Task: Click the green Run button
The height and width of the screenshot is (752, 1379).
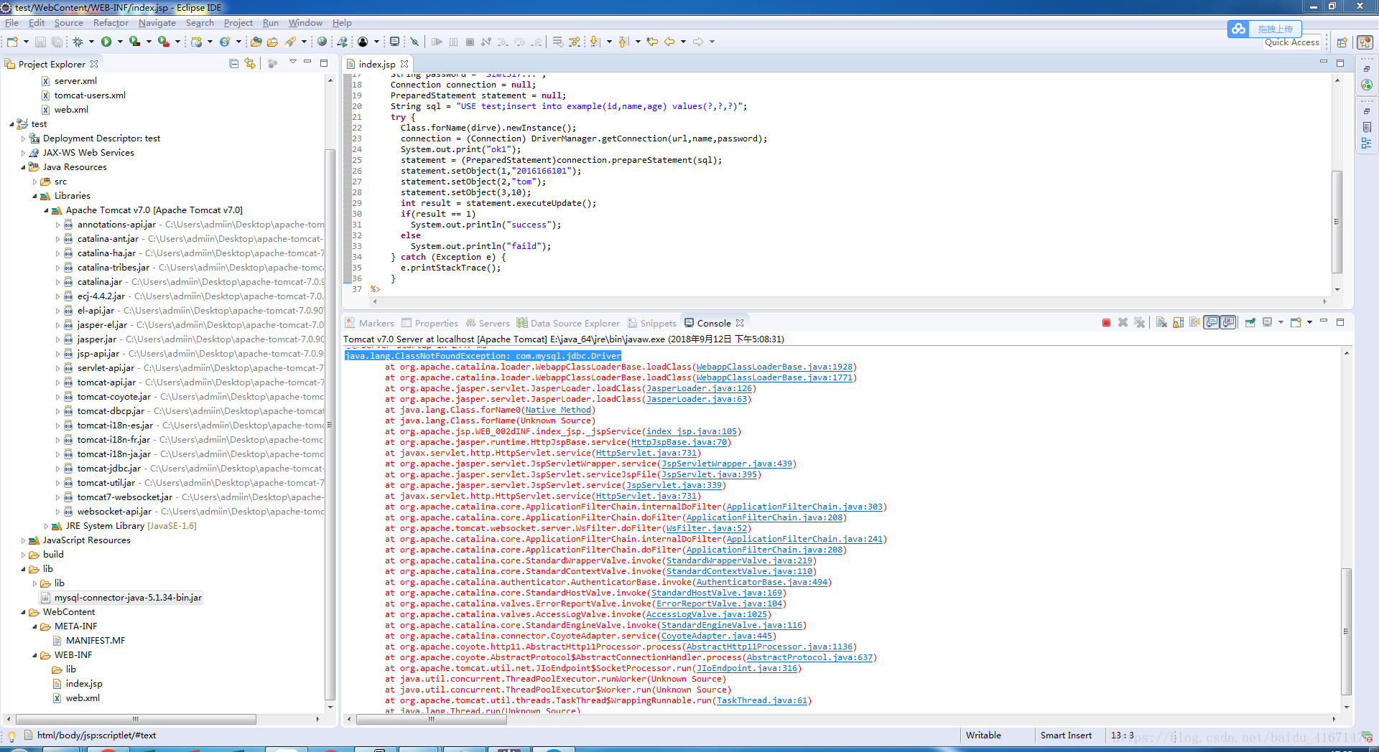Action: pos(106,42)
